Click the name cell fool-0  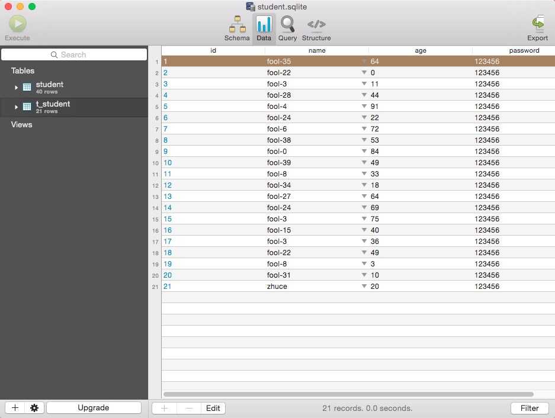(277, 151)
